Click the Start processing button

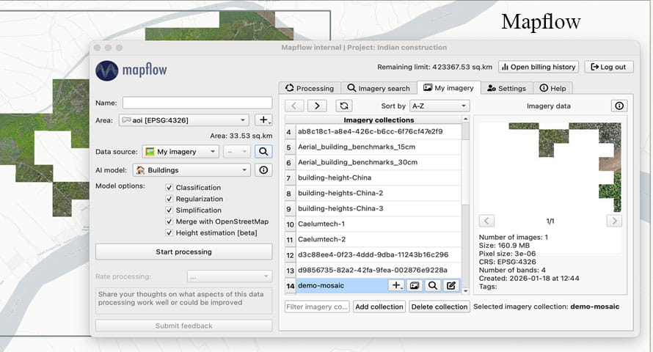[x=183, y=252]
